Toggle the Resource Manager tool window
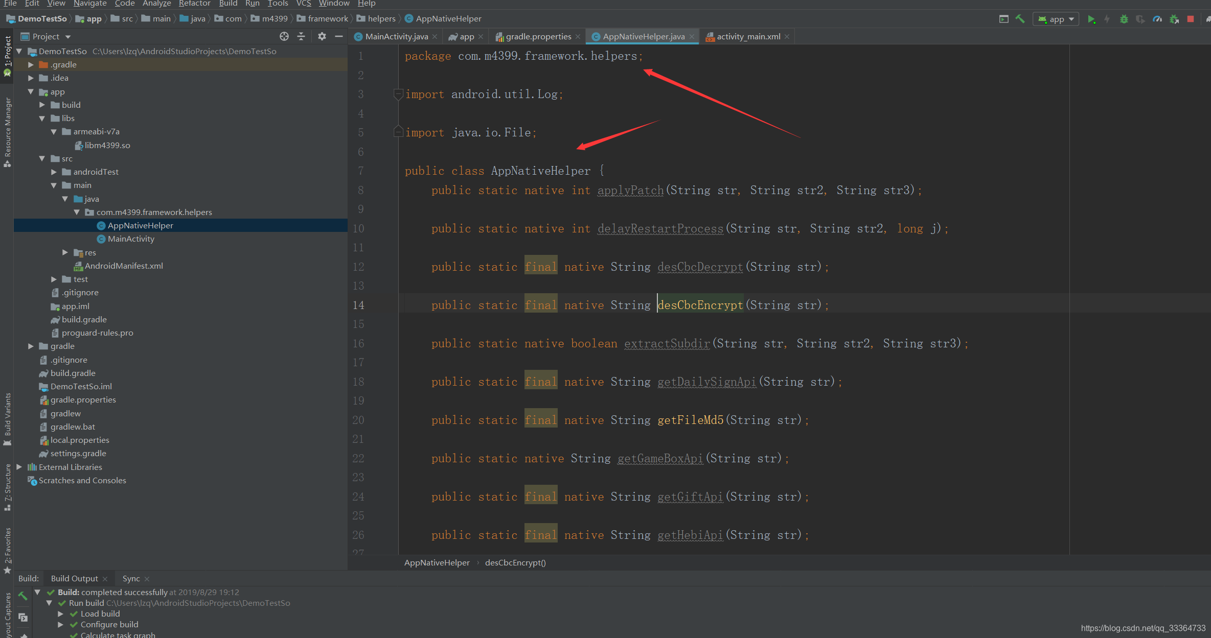This screenshot has width=1211, height=638. coord(7,132)
